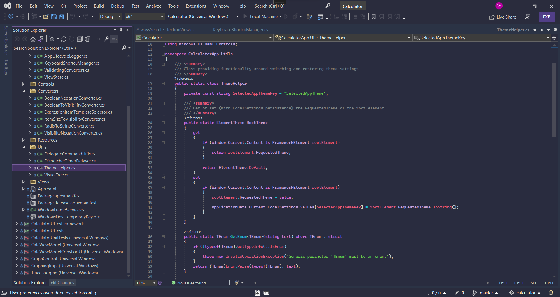This screenshot has width=560, height=297.
Task: Click the Hot Reload flame icon
Action: coord(295,17)
